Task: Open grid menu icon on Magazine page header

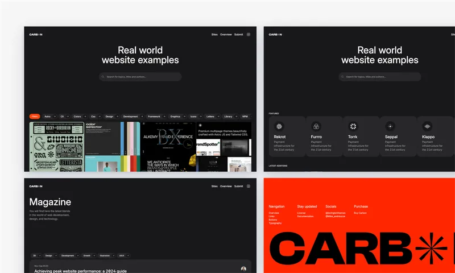Action: pos(249,186)
